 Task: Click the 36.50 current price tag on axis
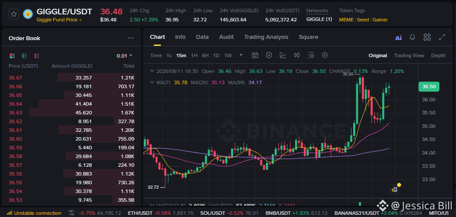pos(429,86)
